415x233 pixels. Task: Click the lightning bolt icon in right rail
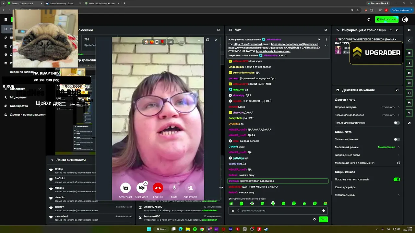click(409, 63)
